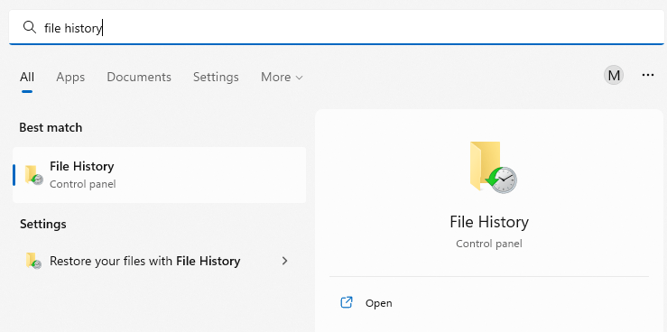Click File History title in preview pane
Image resolution: width=667 pixels, height=332 pixels.
coord(489,222)
